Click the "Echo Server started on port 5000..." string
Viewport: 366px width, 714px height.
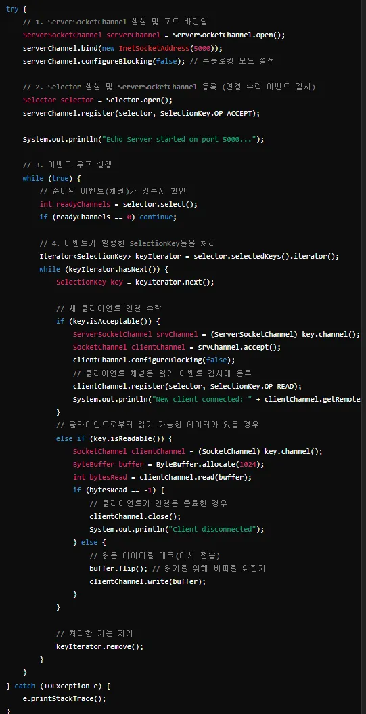tap(180, 139)
